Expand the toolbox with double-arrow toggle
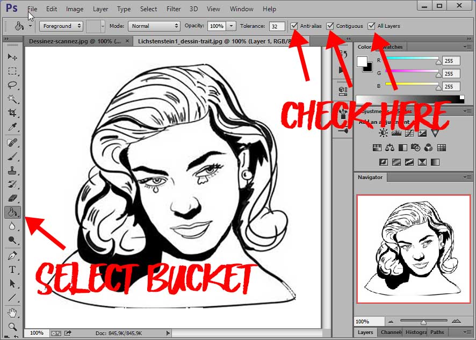Screen dimensions: 476x340 pos(6,39)
